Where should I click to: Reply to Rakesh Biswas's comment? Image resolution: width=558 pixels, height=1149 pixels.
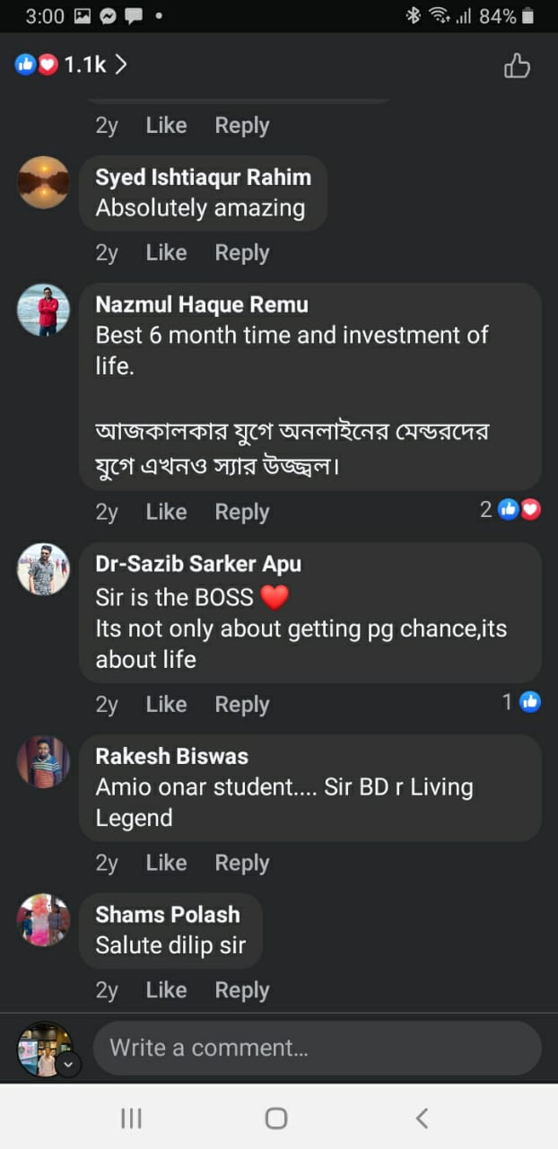coord(241,863)
